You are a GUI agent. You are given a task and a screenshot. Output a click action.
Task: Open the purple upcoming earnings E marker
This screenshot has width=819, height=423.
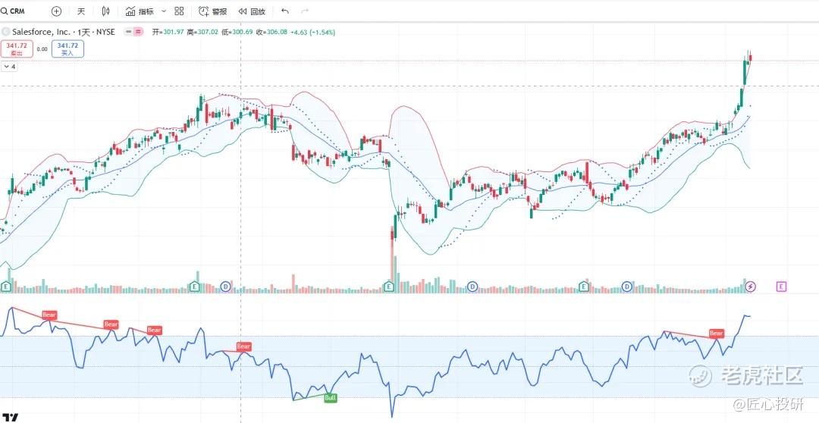tap(781, 287)
